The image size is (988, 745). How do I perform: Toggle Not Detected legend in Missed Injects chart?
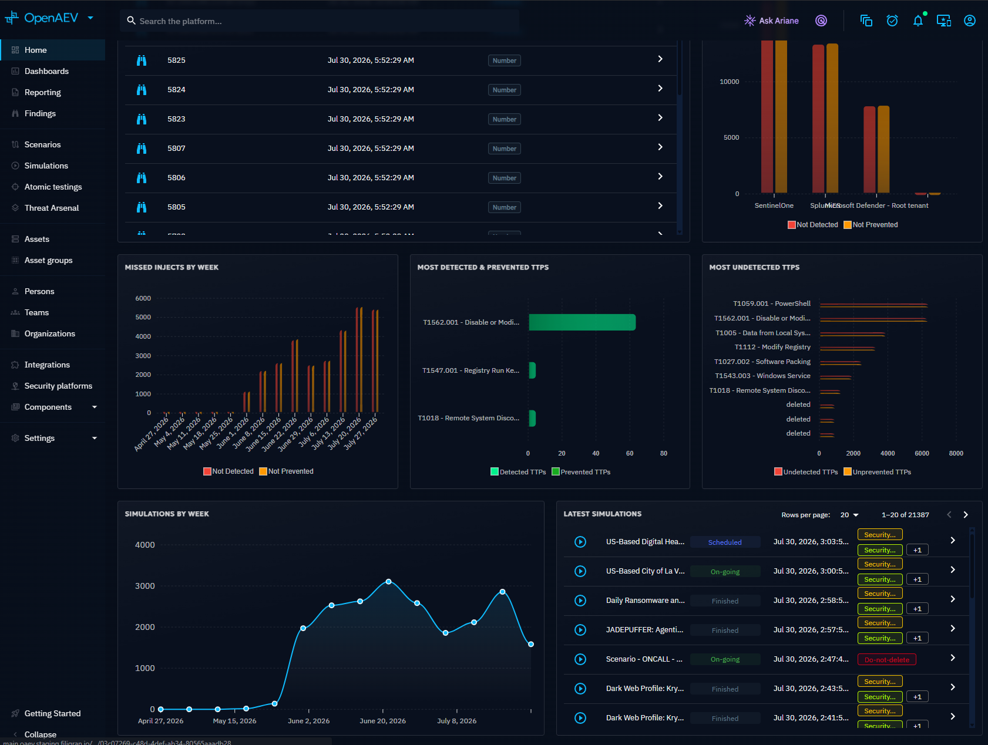[228, 471]
